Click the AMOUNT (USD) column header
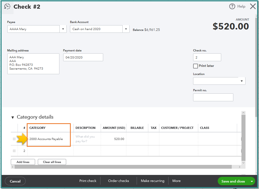This screenshot has width=259, height=189. click(x=114, y=128)
